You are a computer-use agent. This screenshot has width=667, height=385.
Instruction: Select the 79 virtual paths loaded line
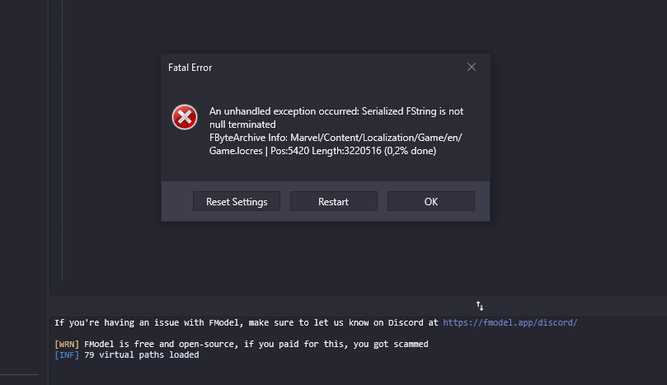tap(141, 354)
